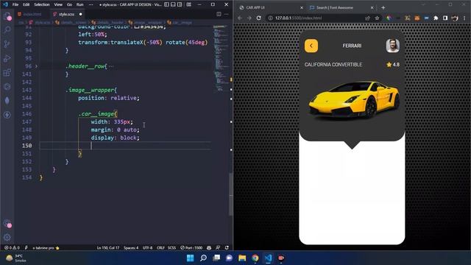This screenshot has height=265, width=471.
Task: Open the View menu
Action: coord(58,4)
